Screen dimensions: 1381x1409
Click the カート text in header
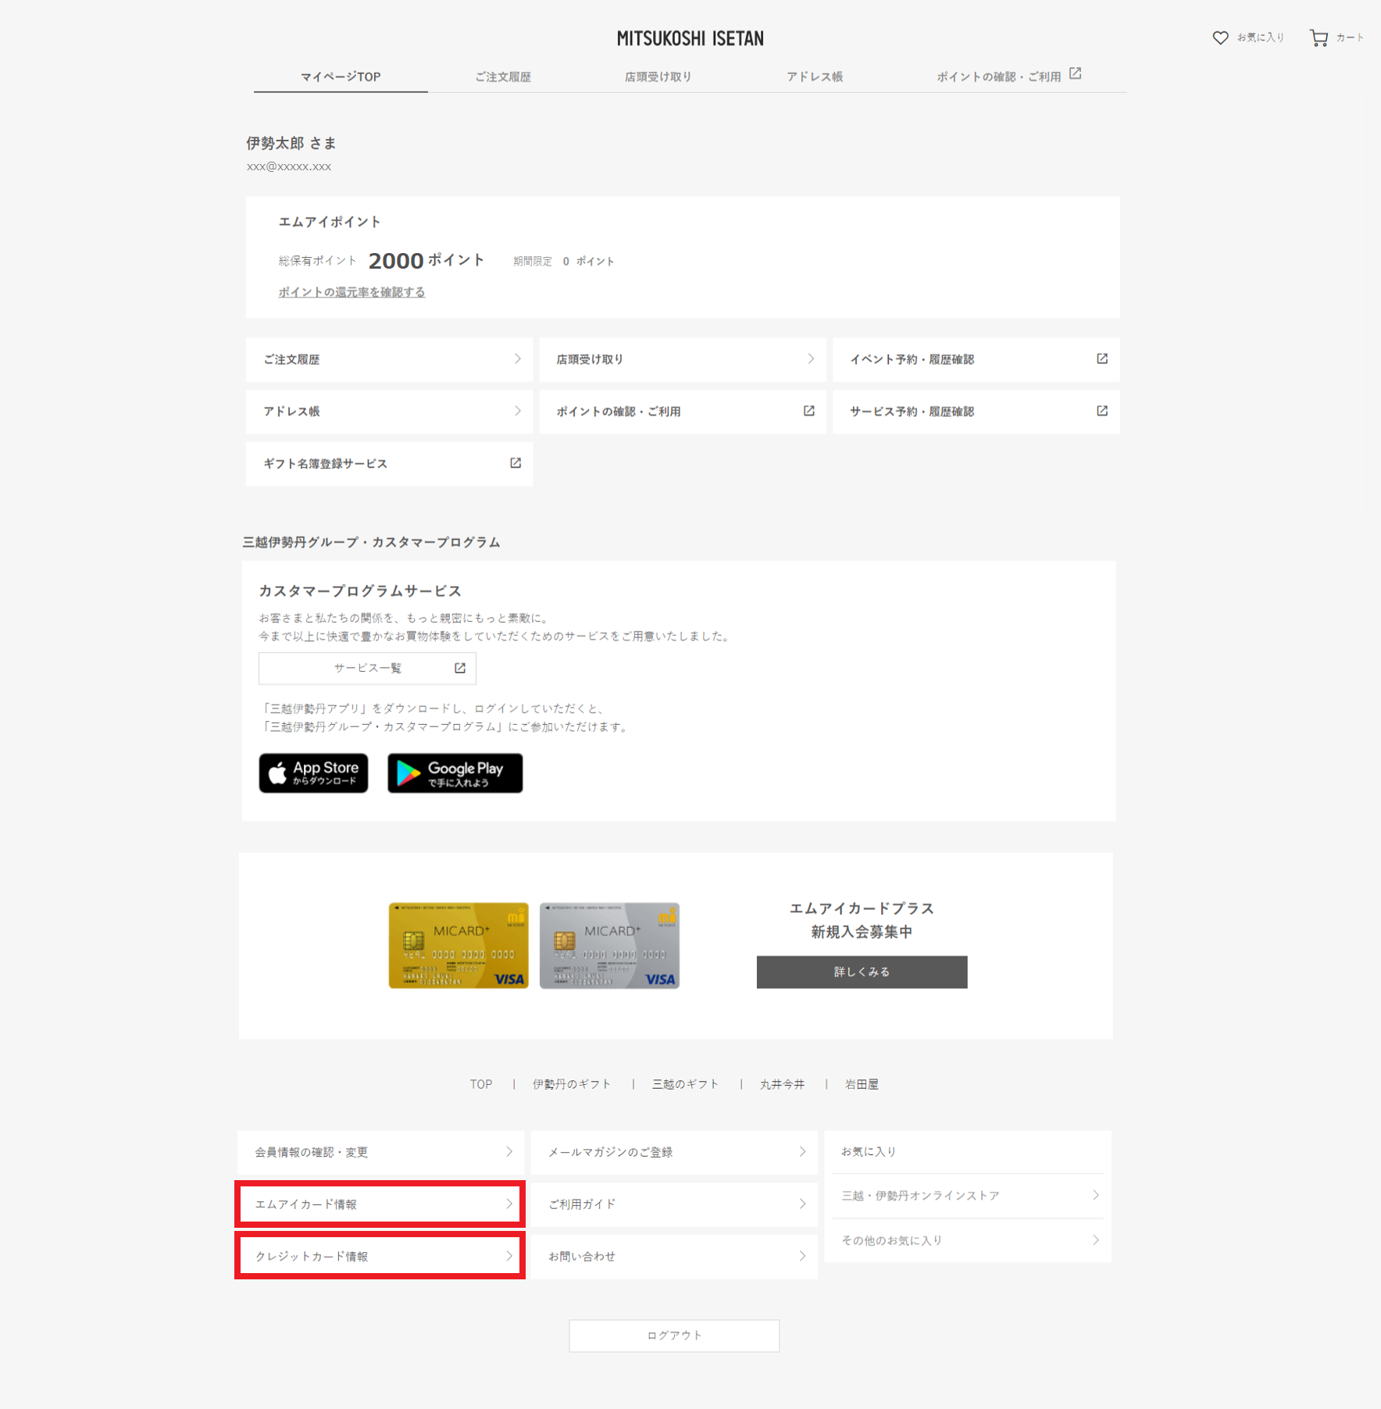[x=1349, y=37]
